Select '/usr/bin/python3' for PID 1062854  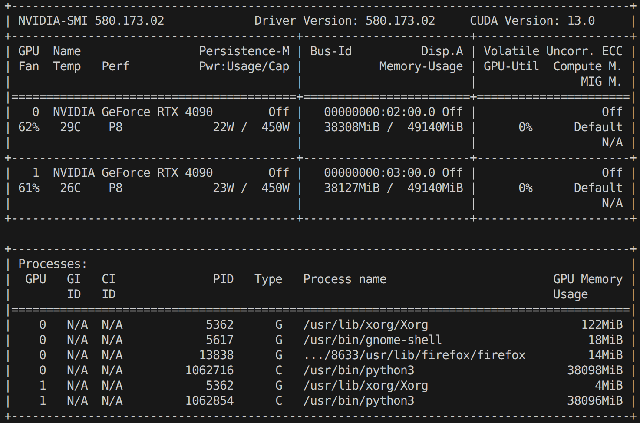tap(359, 401)
